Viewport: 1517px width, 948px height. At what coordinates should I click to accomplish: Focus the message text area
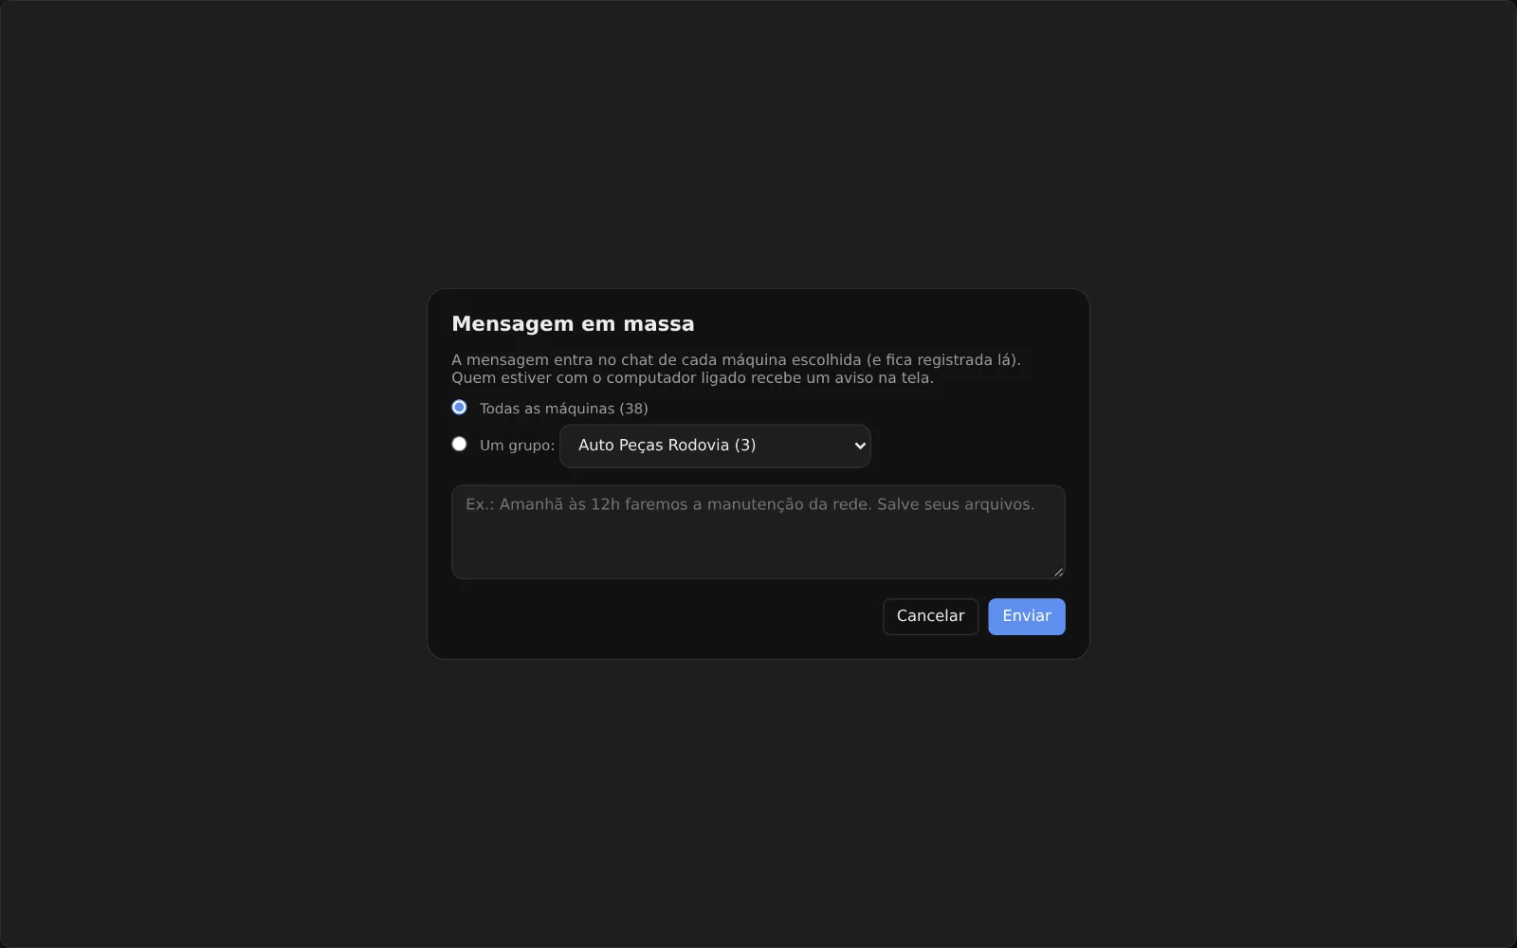click(x=758, y=532)
